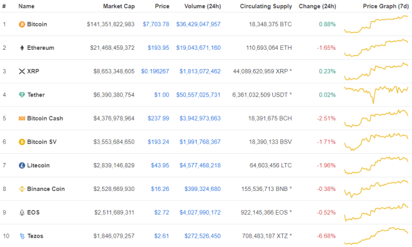Click the Binance Coin logo icon
This screenshot has height=247, width=412.
pos(22,189)
